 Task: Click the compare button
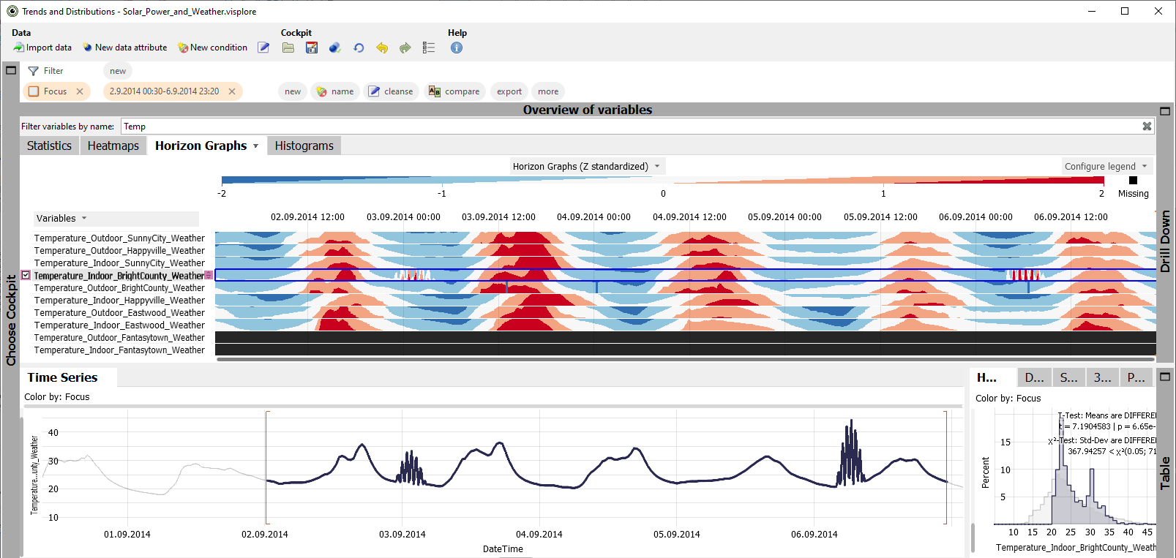(x=454, y=91)
